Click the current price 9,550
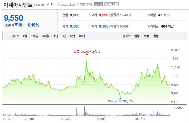This screenshot has height=123, width=189. click(x=13, y=18)
